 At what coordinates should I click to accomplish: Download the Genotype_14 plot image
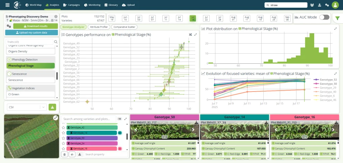tap(266, 122)
